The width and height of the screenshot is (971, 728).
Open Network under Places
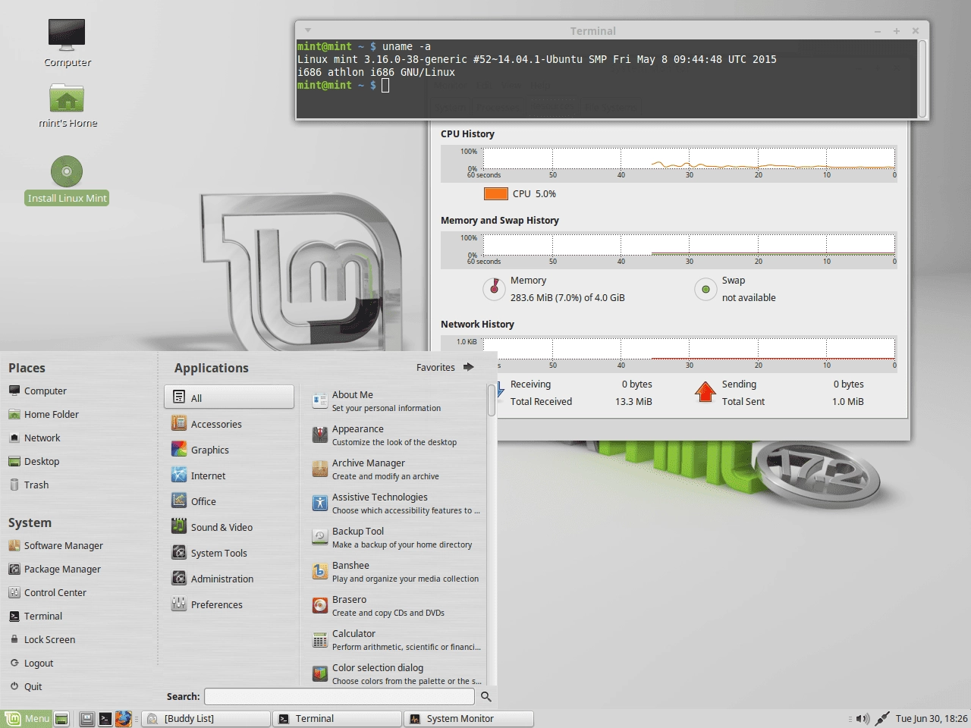(35, 438)
